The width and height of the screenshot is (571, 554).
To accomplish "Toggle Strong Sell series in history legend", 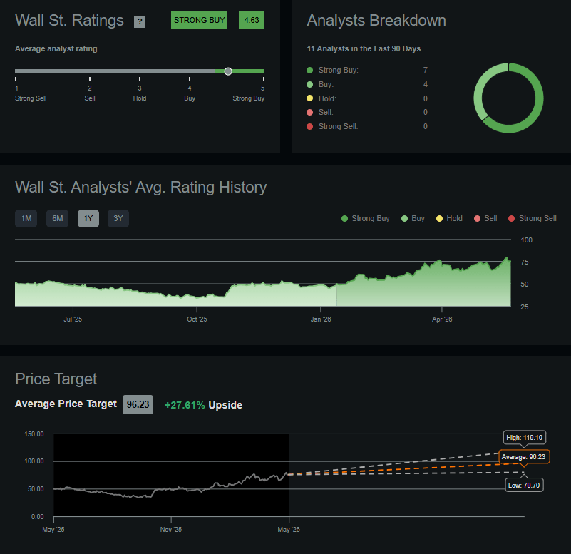I will [533, 219].
